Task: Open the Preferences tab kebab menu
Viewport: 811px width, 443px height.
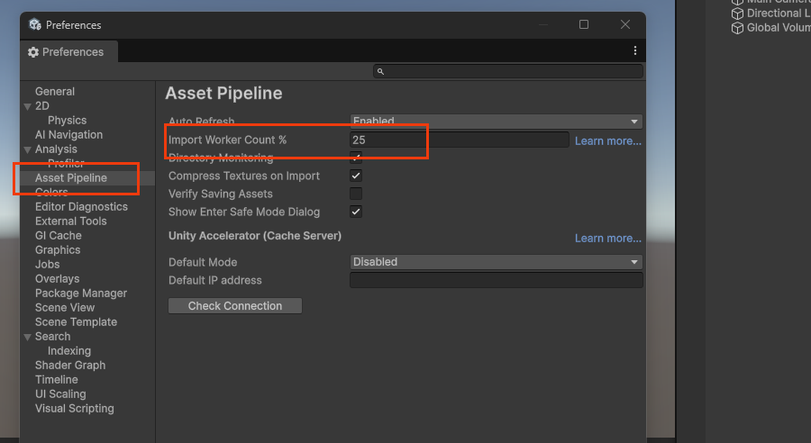Action: 635,51
